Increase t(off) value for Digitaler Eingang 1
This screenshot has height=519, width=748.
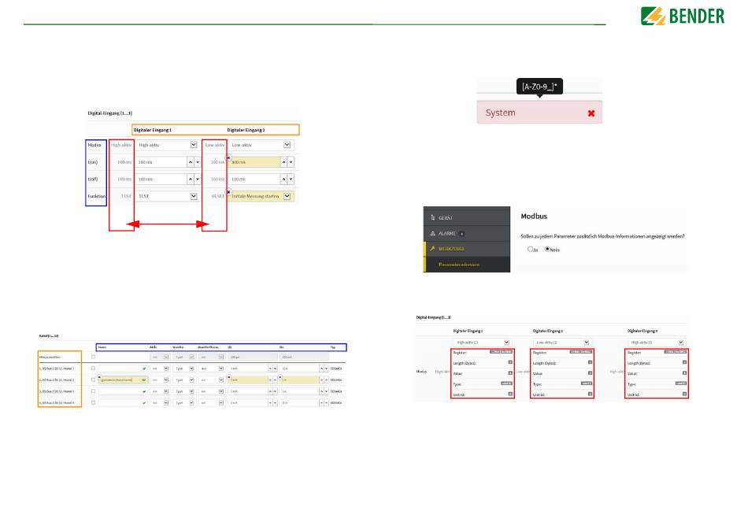pyautogui.click(x=191, y=179)
